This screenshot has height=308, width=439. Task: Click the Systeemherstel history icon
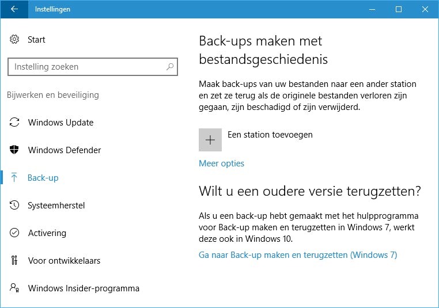click(x=15, y=206)
